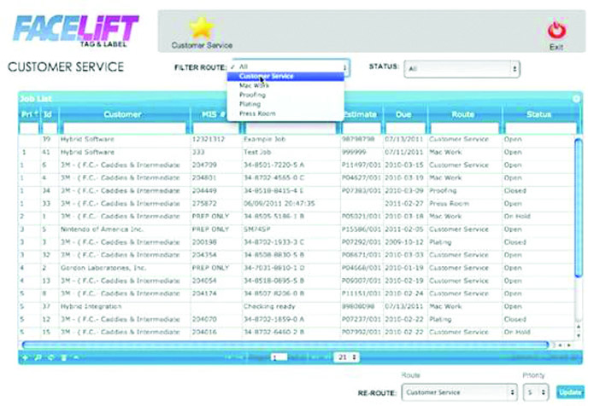Choose Mac Work from filter route list
The image size is (594, 406).
coord(256,85)
